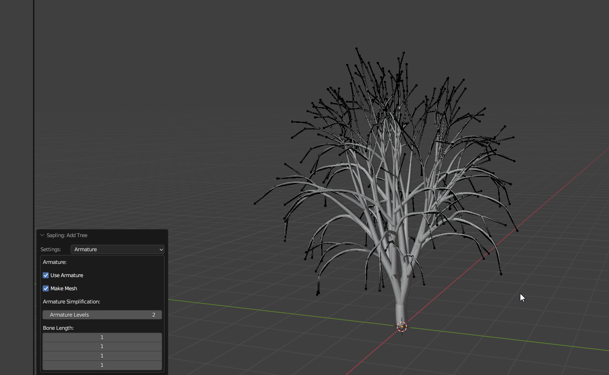
Task: Open the Settings dropdown showing Armature
Action: point(117,249)
